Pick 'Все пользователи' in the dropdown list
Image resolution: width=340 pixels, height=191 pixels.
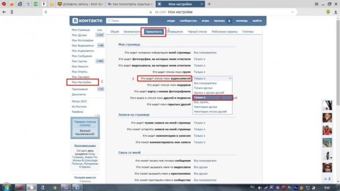205,83
